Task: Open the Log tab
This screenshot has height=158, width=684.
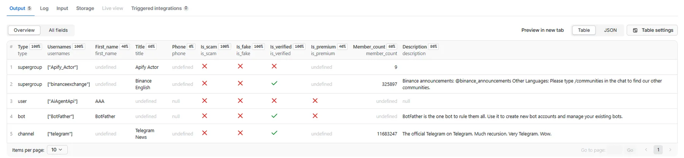Action: 44,8
